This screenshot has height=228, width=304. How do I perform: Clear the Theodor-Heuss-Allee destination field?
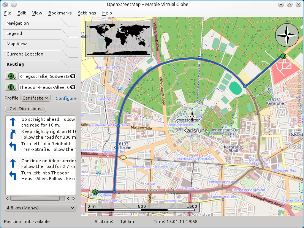72,87
